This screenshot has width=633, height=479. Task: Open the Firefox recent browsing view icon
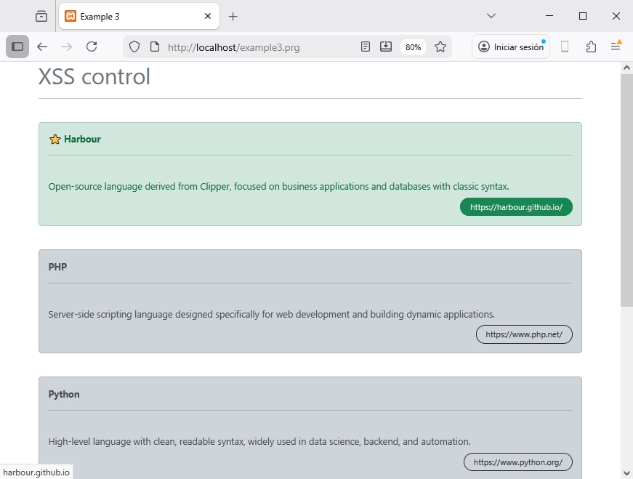(41, 16)
